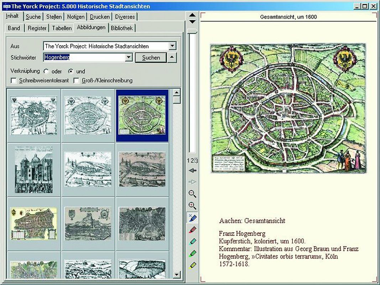Open the Aus source dropdown
This screenshot has height=285, width=380.
pyautogui.click(x=172, y=46)
